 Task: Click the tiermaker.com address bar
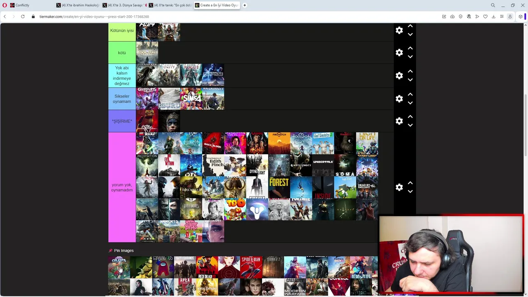(94, 16)
